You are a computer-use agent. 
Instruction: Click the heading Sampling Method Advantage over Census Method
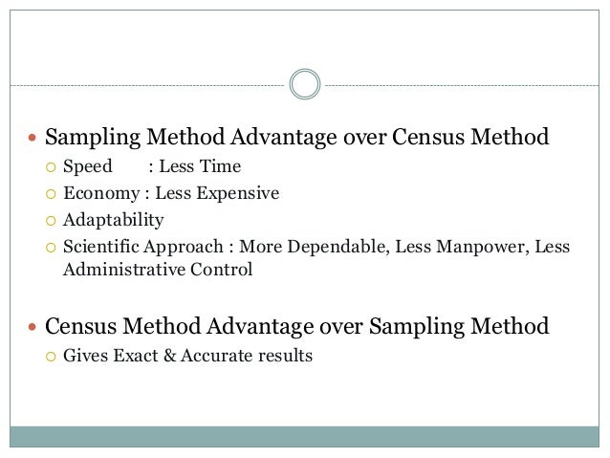(x=296, y=137)
